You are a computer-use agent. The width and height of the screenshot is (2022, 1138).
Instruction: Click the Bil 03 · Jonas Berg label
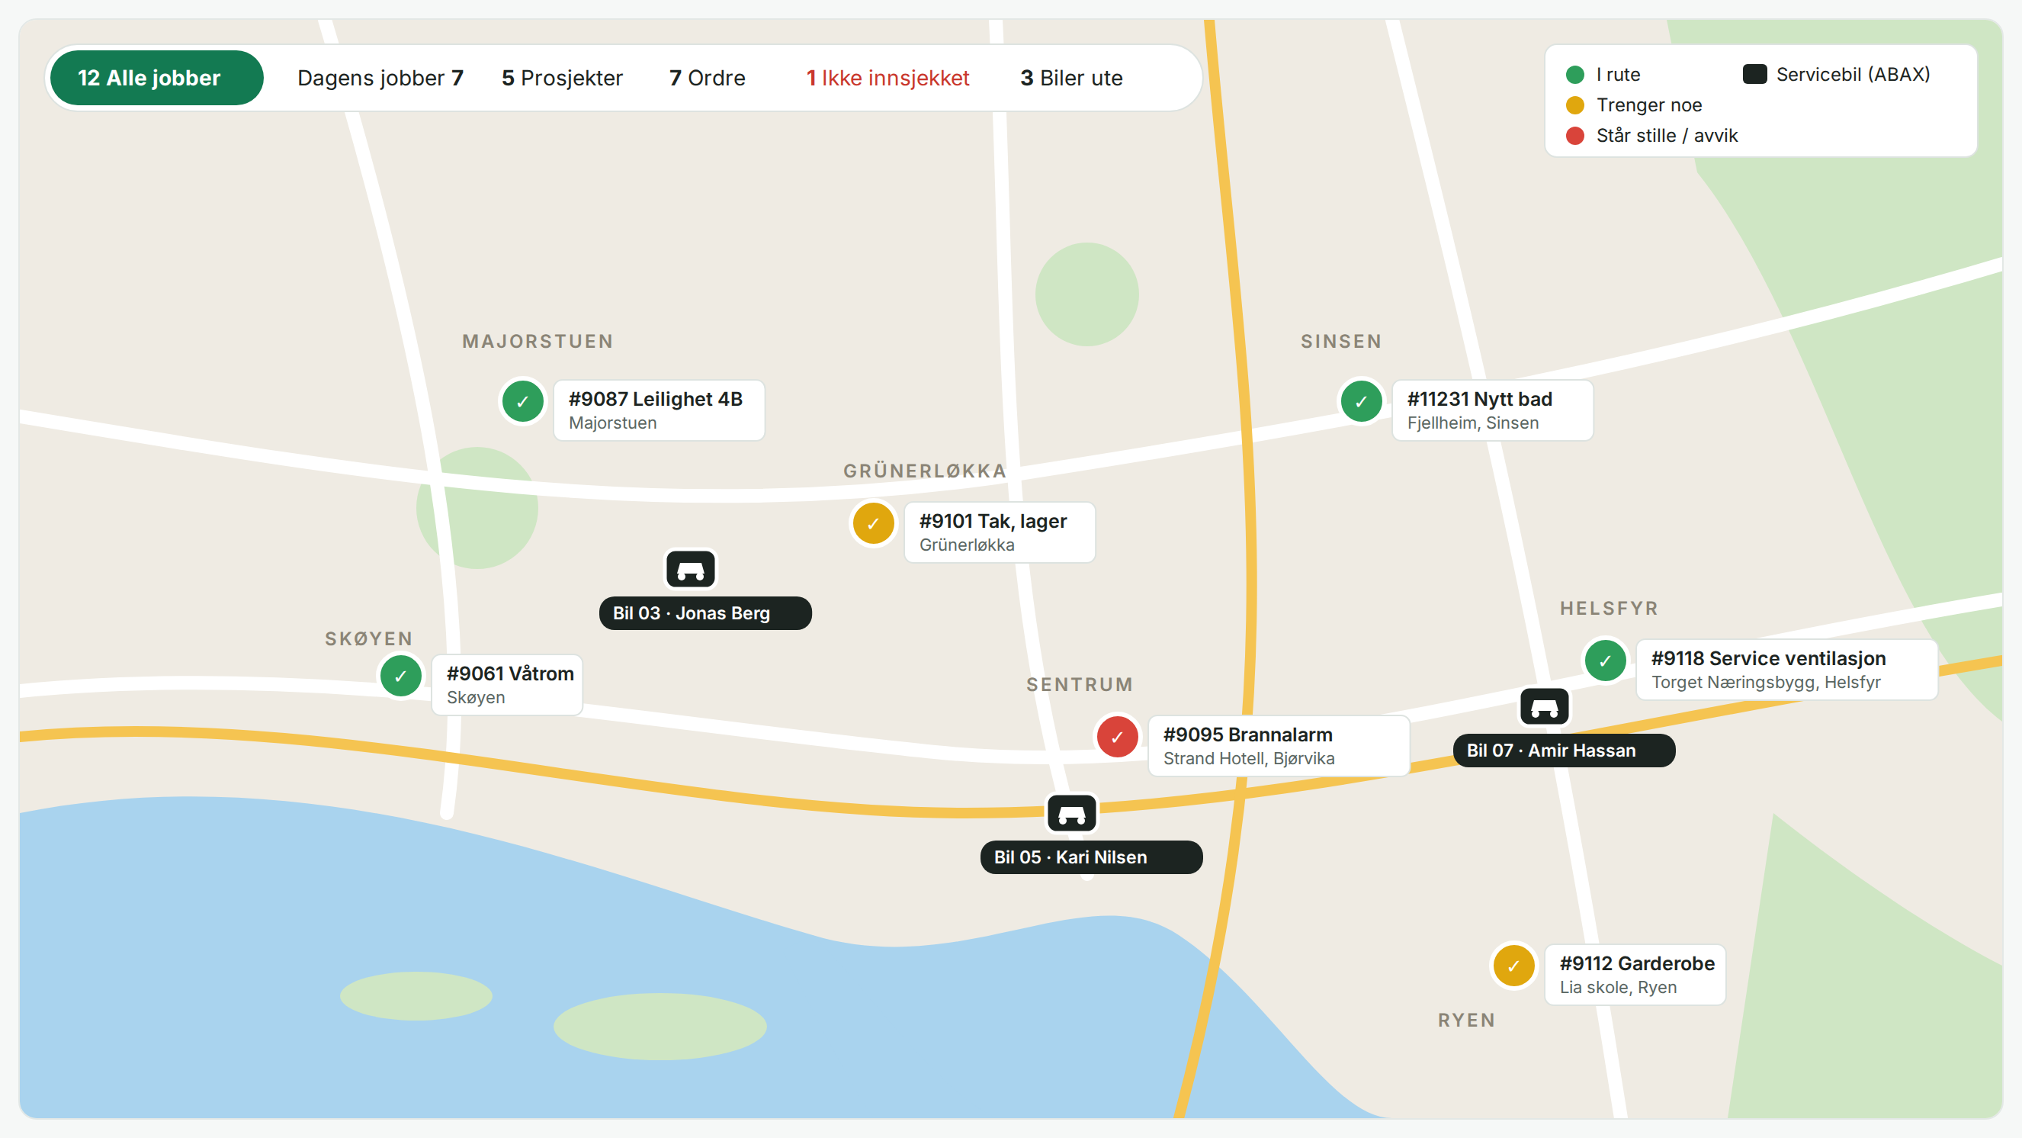704,612
